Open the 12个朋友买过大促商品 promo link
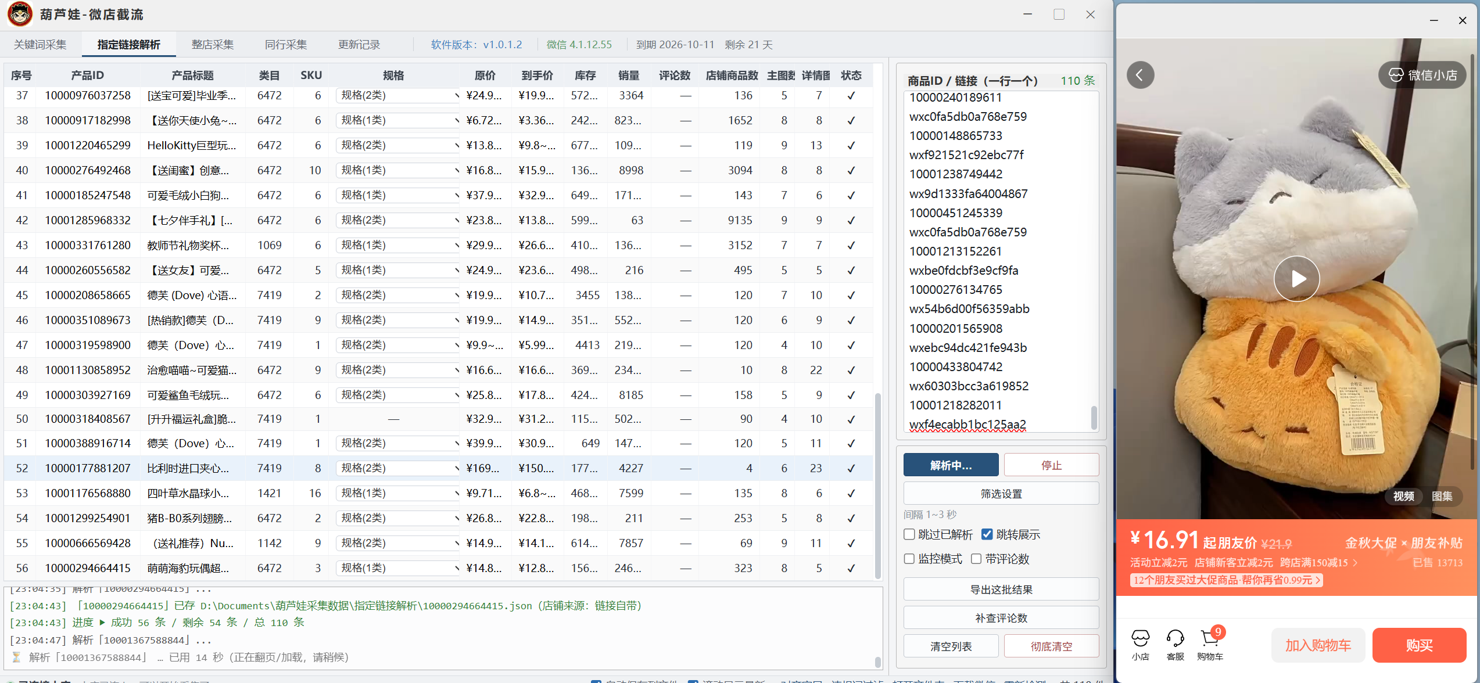The height and width of the screenshot is (683, 1480). (x=1227, y=580)
